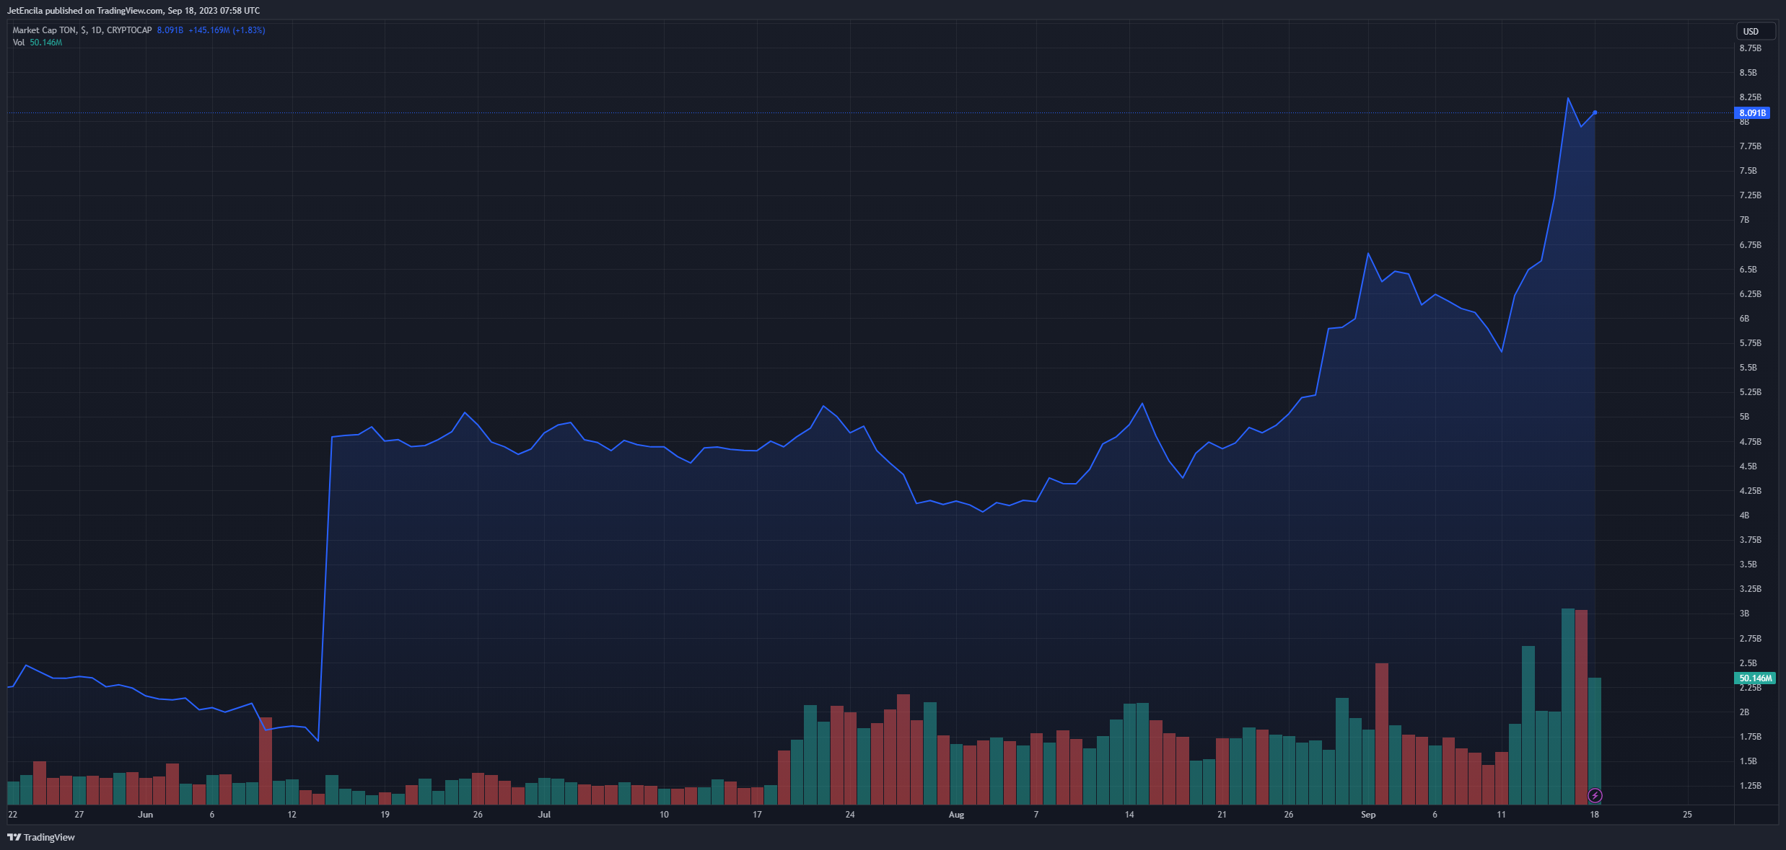Click the 'Jun' label on the time axis
The image size is (1786, 850).
146,815
